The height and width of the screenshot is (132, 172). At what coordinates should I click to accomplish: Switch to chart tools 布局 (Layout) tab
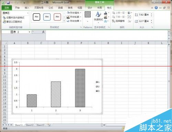99,8
